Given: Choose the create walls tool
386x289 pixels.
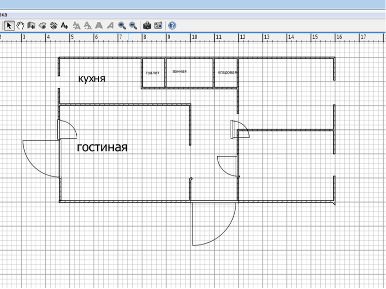Looking at the screenshot, I should [x=32, y=25].
